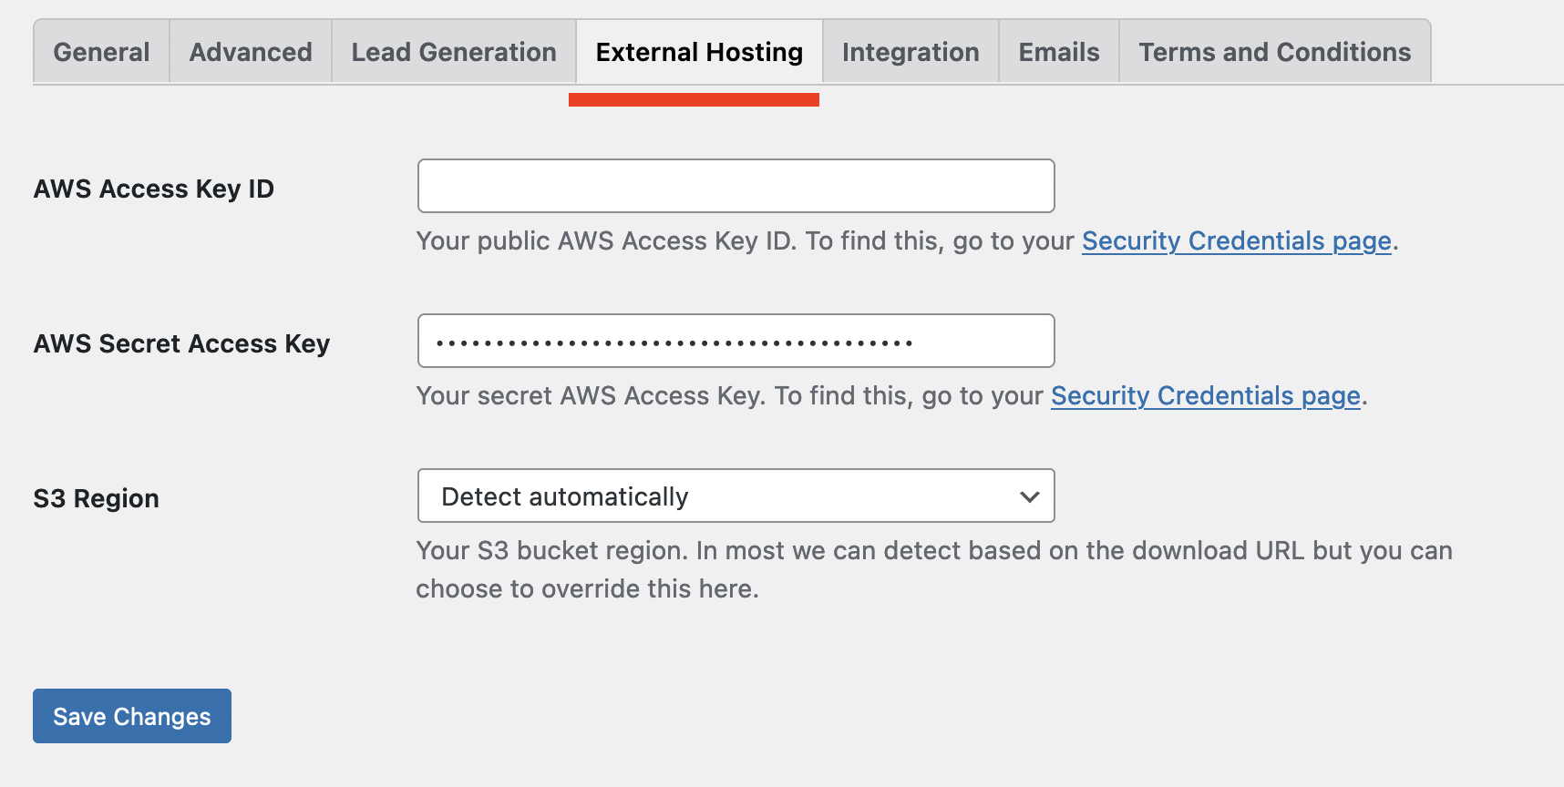1564x787 pixels.
Task: Click the 'AWS Secret Access Key' label
Action: (x=181, y=343)
